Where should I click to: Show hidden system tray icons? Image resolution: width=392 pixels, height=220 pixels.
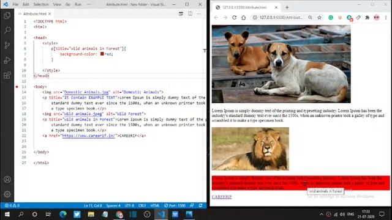tap(321, 215)
